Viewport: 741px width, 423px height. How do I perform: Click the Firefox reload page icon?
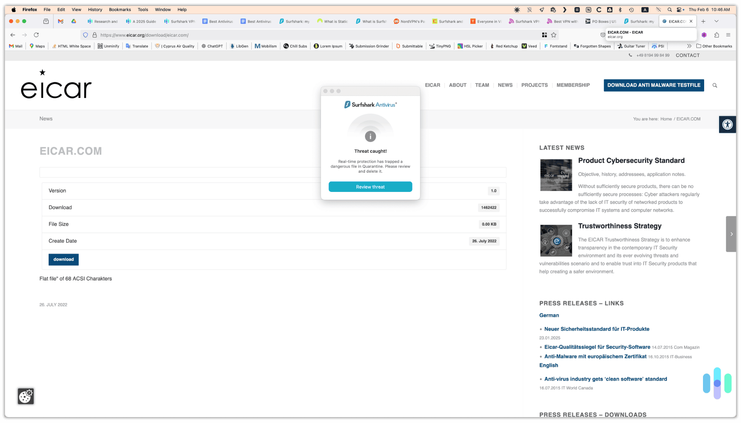coord(36,35)
